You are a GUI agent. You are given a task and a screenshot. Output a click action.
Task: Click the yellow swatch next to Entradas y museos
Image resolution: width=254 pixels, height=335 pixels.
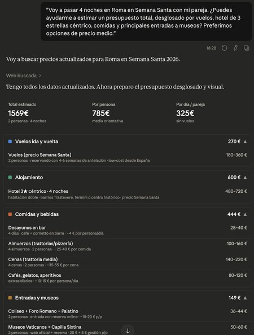(x=10, y=298)
